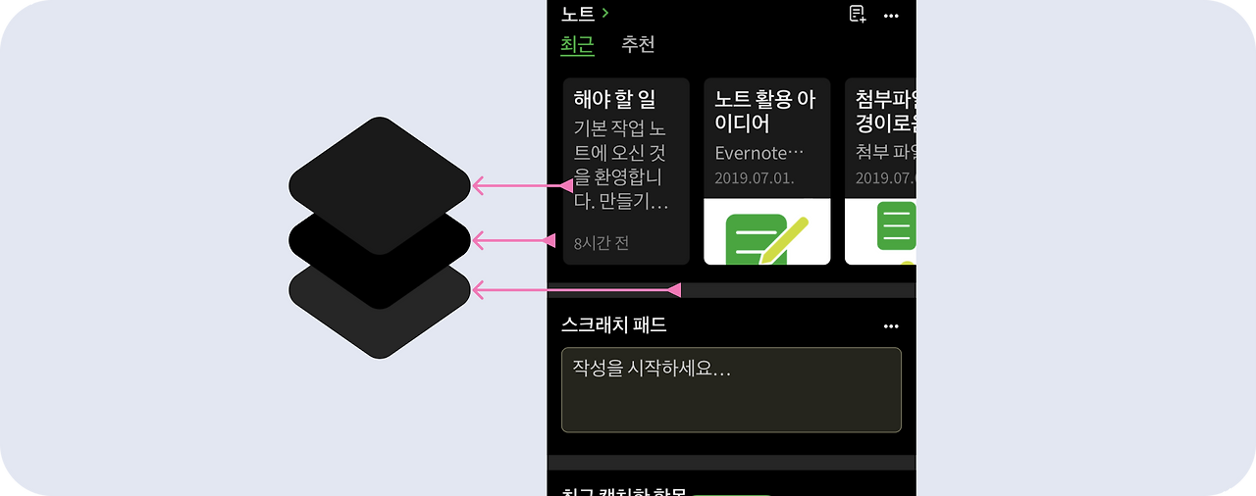Click the top pink arrow head
Screen dimensions: 1256x496
point(480,185)
